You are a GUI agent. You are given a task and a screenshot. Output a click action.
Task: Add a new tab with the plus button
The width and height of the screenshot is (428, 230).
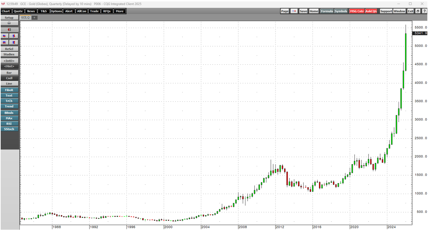tap(35, 17)
